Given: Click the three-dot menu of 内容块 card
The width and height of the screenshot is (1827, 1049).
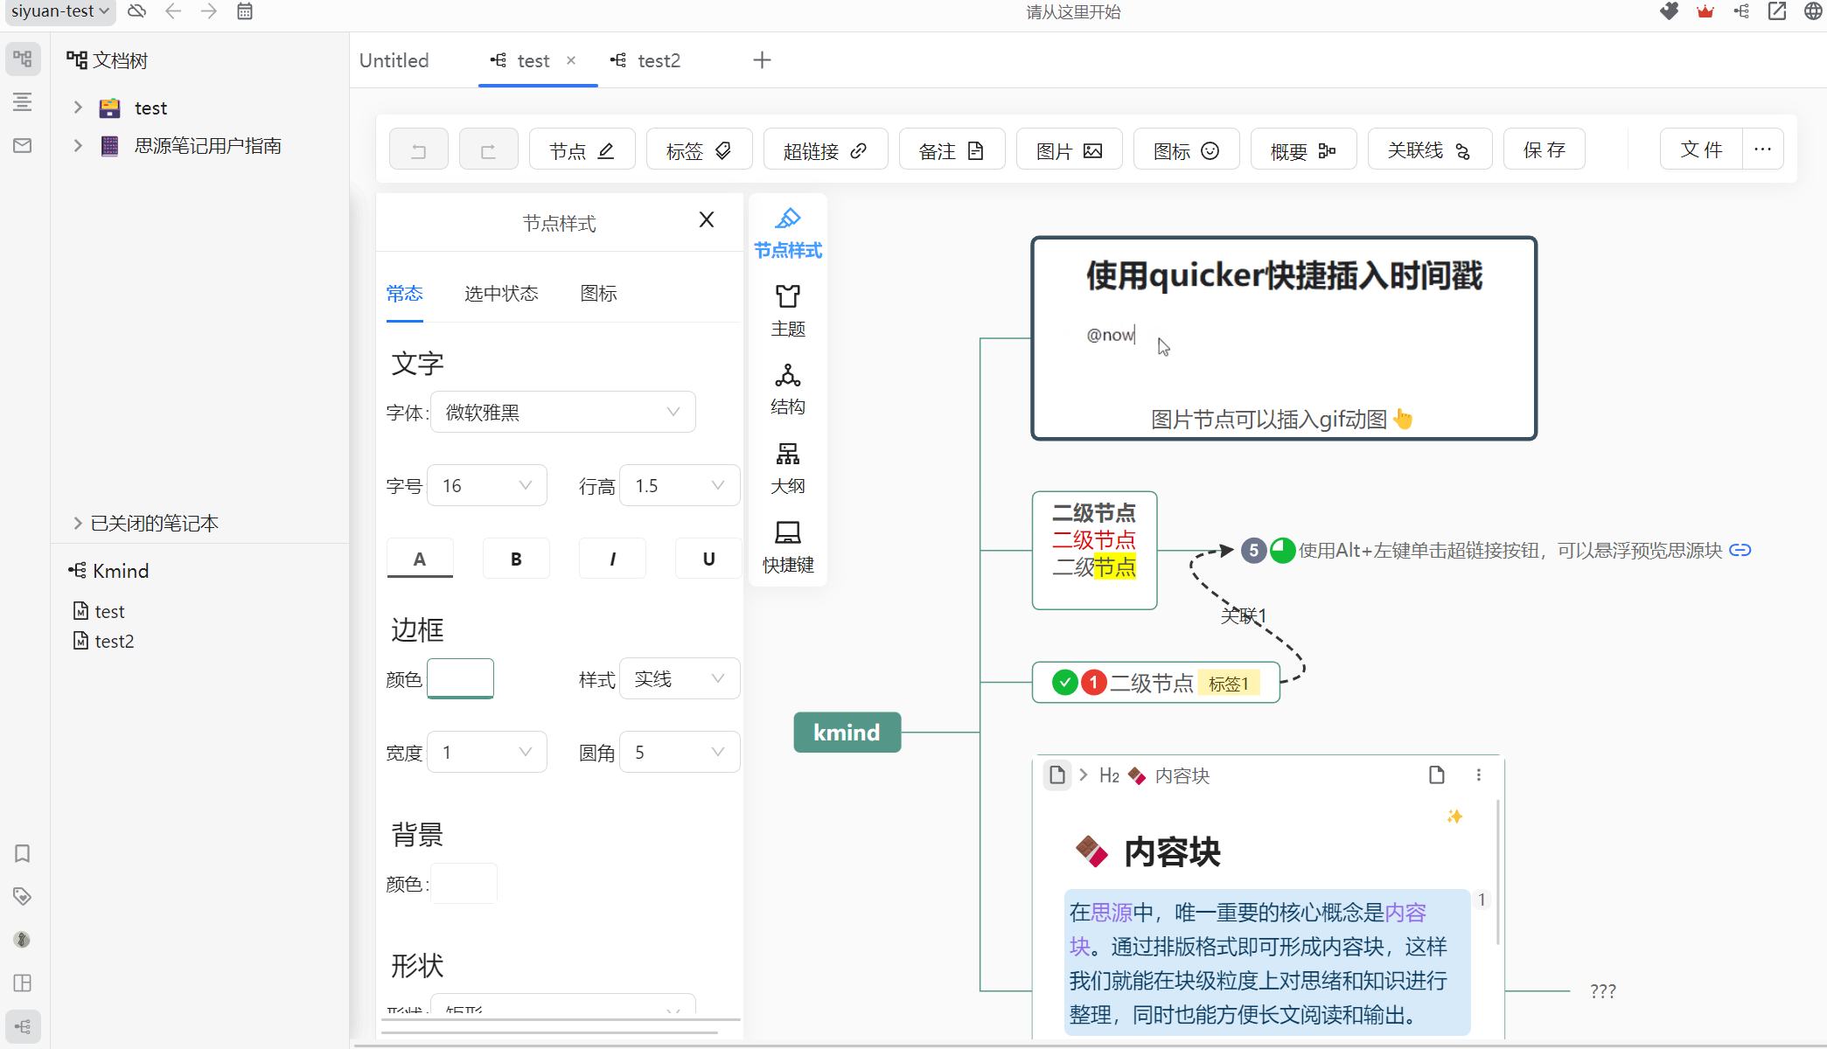Looking at the screenshot, I should pos(1479,775).
